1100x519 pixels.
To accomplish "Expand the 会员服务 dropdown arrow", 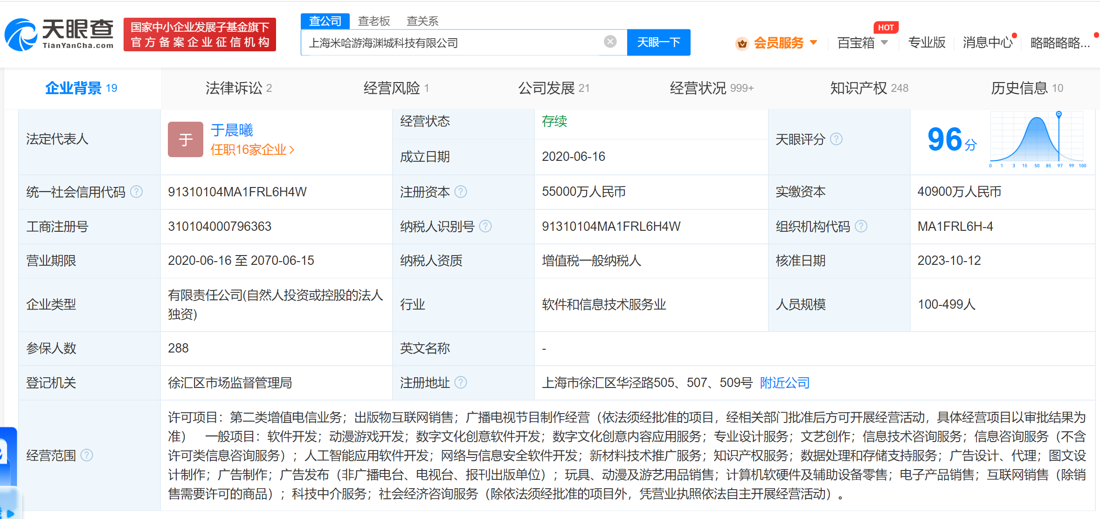I will (814, 42).
